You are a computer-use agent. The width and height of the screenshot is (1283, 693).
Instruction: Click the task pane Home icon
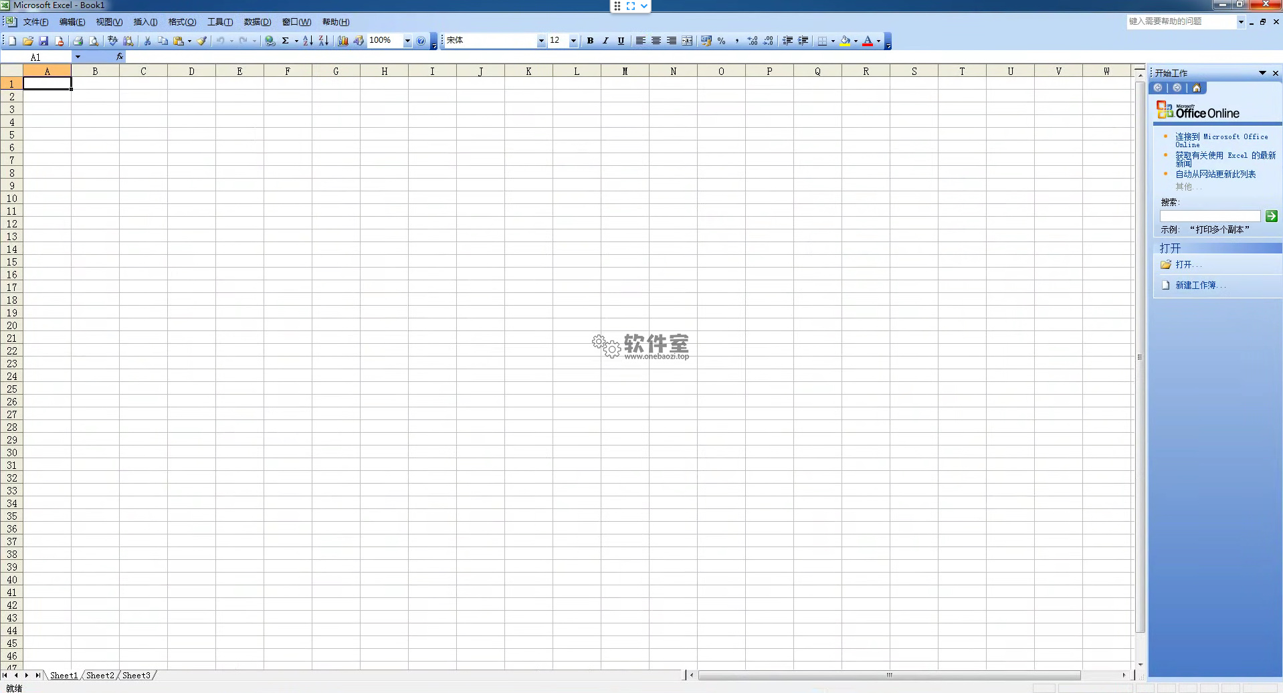coord(1197,88)
